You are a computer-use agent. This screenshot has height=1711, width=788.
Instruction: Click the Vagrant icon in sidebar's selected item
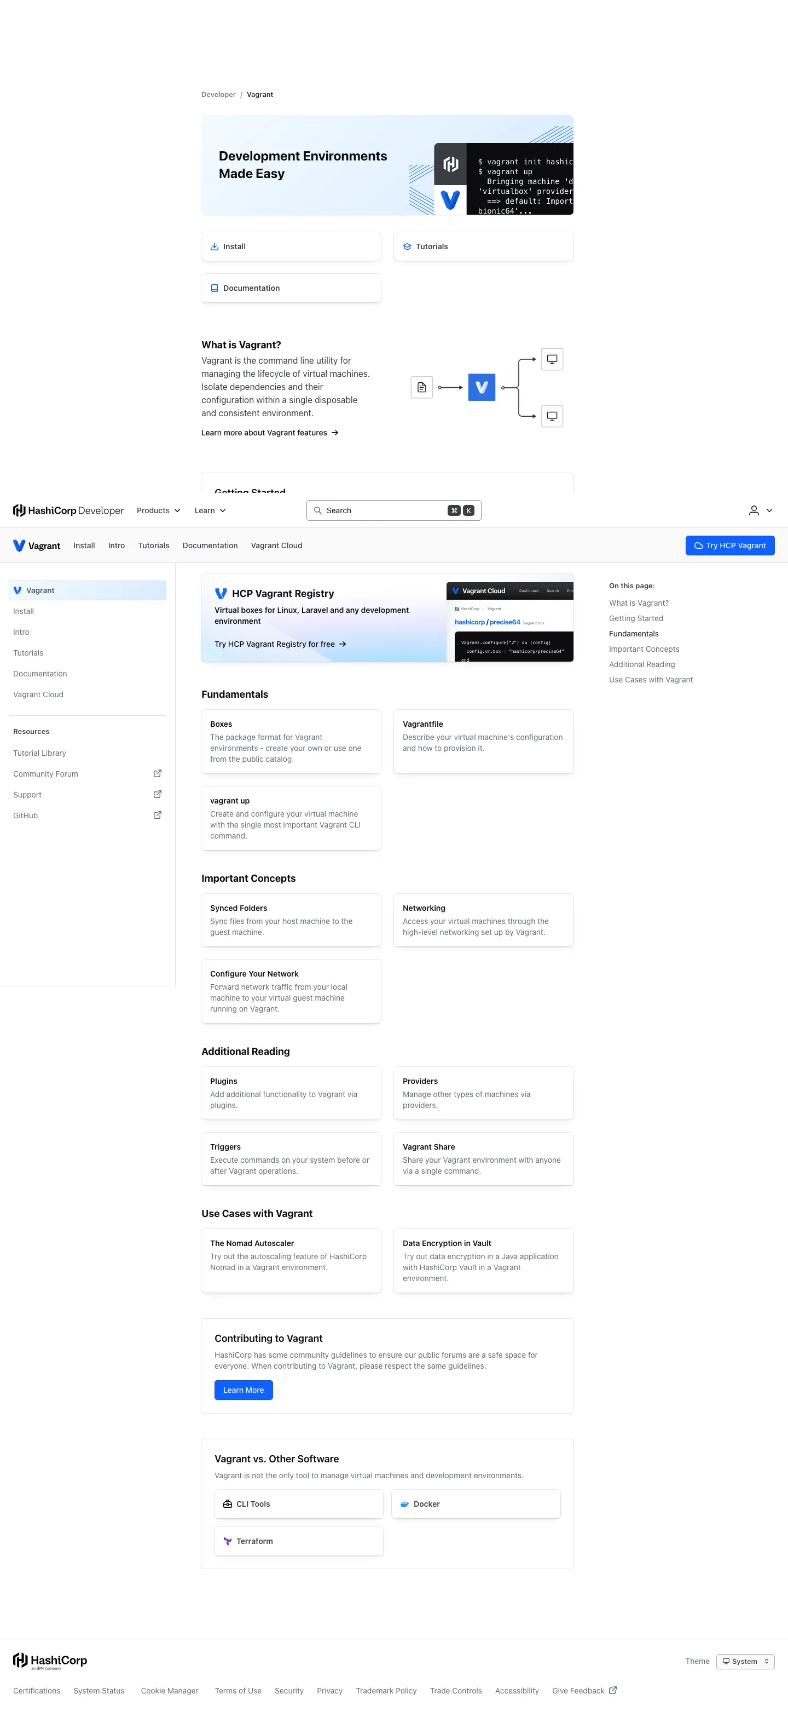coord(18,590)
